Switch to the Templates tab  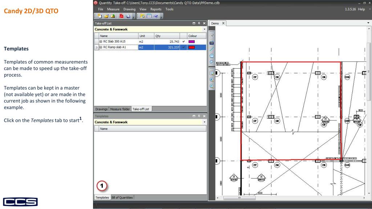click(x=102, y=197)
